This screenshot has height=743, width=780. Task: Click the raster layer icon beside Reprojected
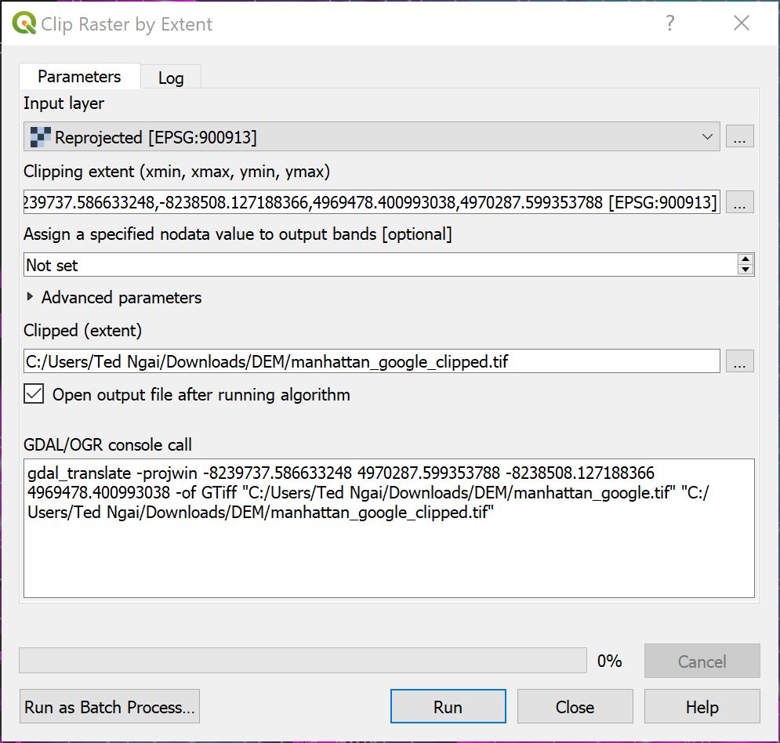[40, 136]
